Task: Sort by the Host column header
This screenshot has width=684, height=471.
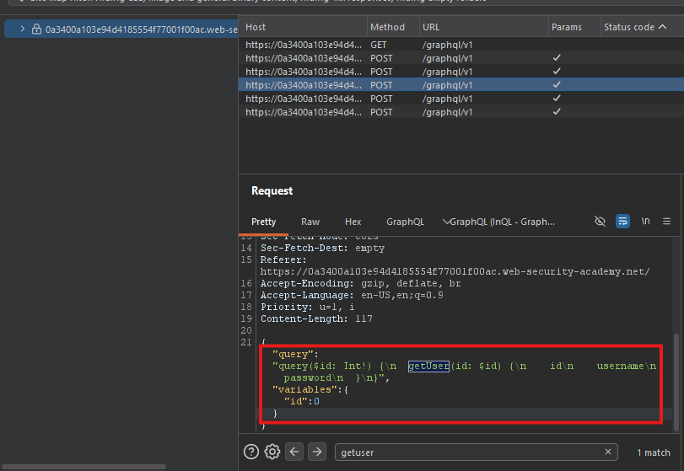Action: [256, 27]
